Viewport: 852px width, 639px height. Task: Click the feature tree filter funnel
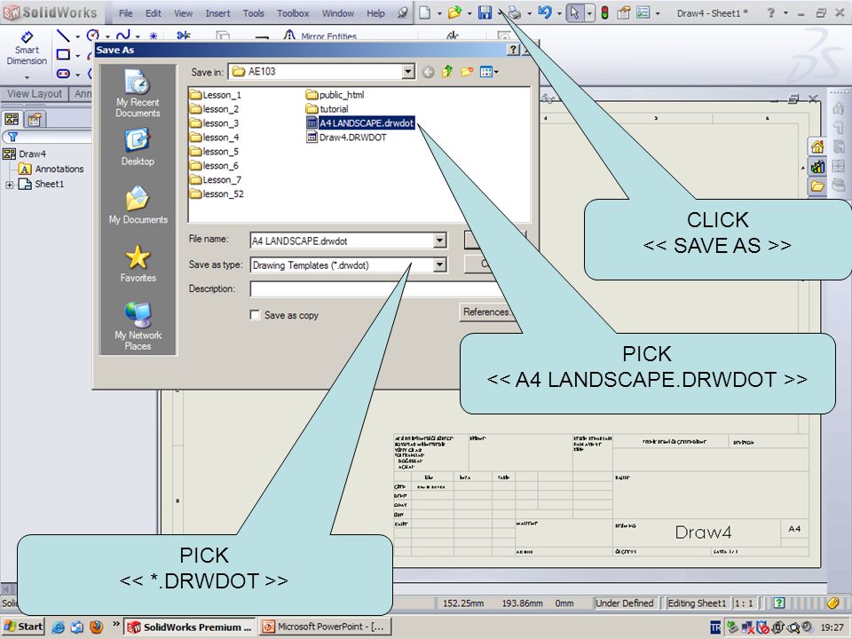click(x=12, y=137)
